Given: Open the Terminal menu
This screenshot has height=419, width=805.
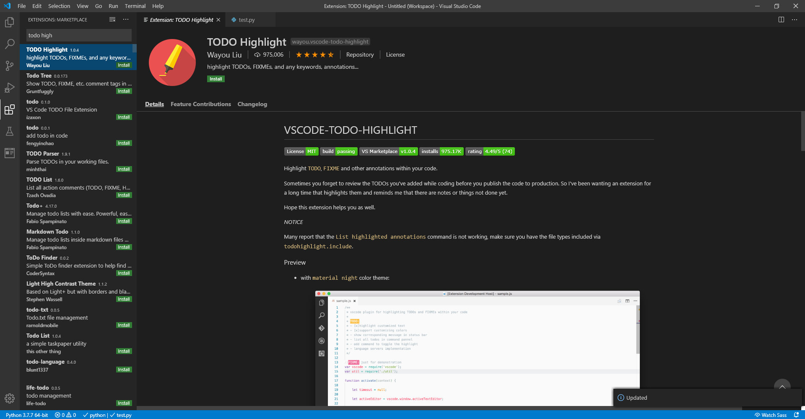Looking at the screenshot, I should 135,6.
